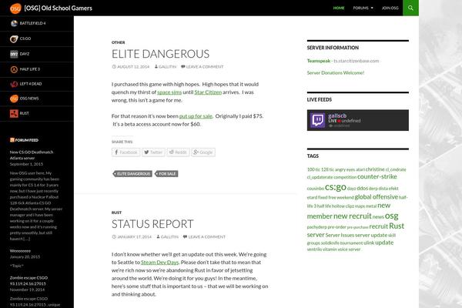Open gallscb Twitch live feed
The image size is (462, 308).
tap(358, 120)
